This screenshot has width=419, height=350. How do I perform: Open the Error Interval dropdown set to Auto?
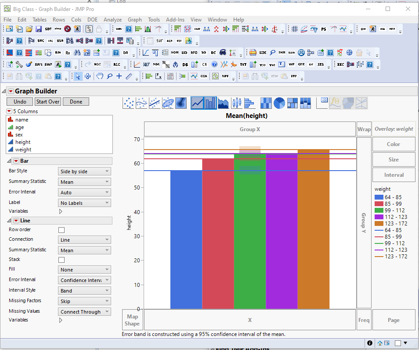coord(84,192)
